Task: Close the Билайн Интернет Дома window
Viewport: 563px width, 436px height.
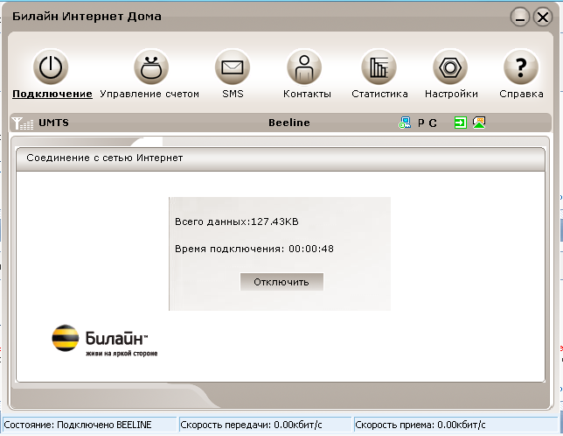Action: pyautogui.click(x=542, y=17)
